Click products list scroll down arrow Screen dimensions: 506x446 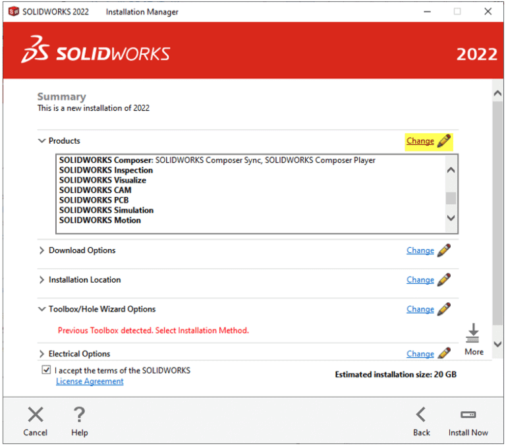[451, 218]
